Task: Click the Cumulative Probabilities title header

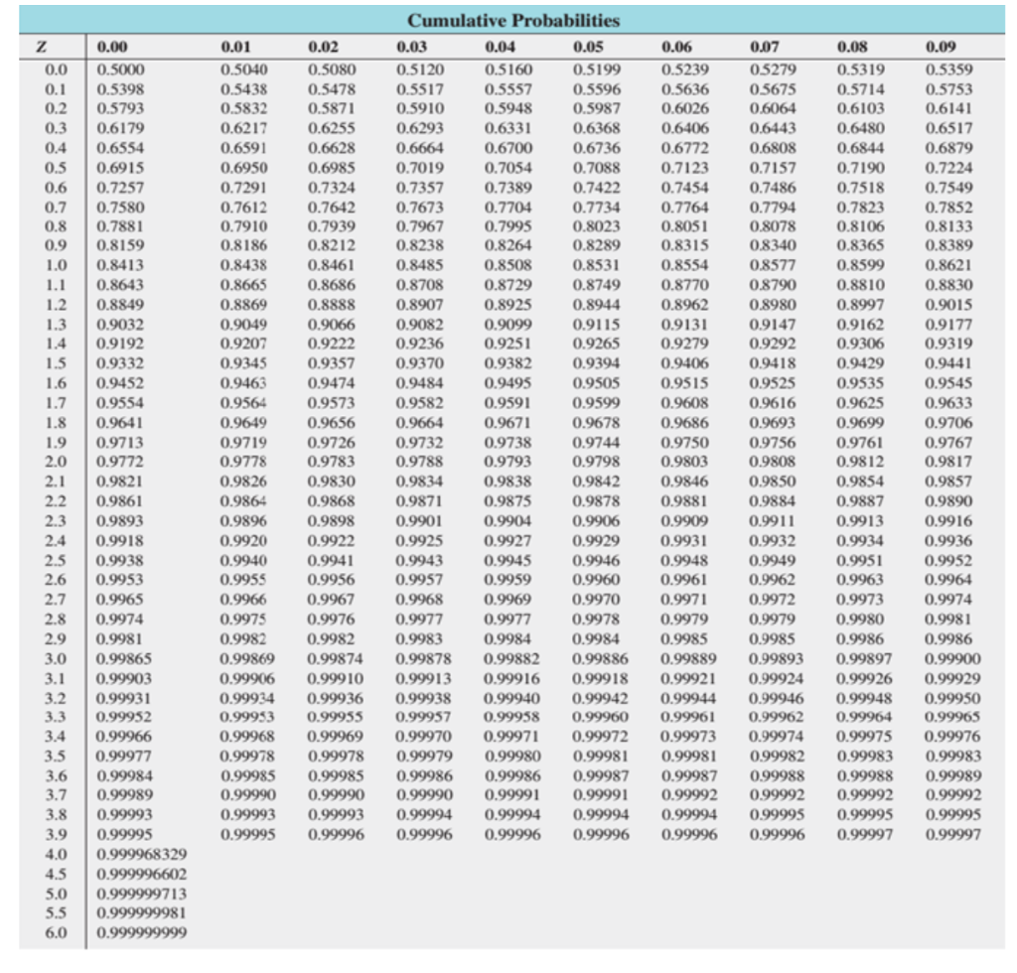Action: (508, 17)
